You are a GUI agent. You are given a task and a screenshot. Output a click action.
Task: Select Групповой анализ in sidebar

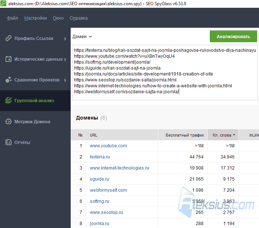36,101
